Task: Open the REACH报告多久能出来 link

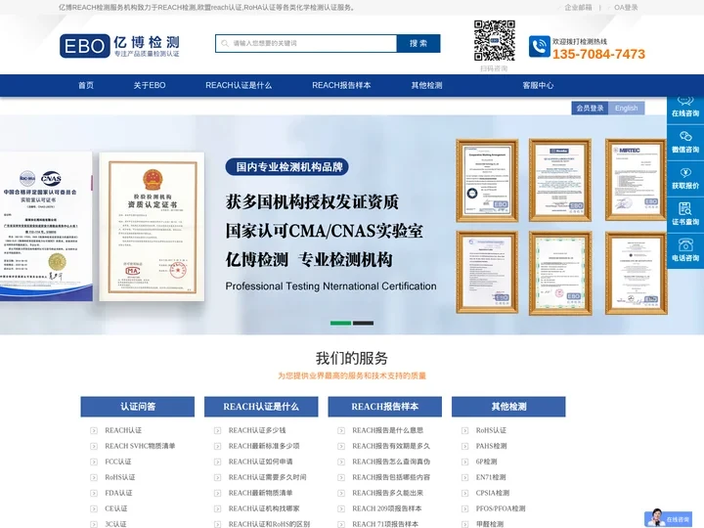Action: (387, 493)
